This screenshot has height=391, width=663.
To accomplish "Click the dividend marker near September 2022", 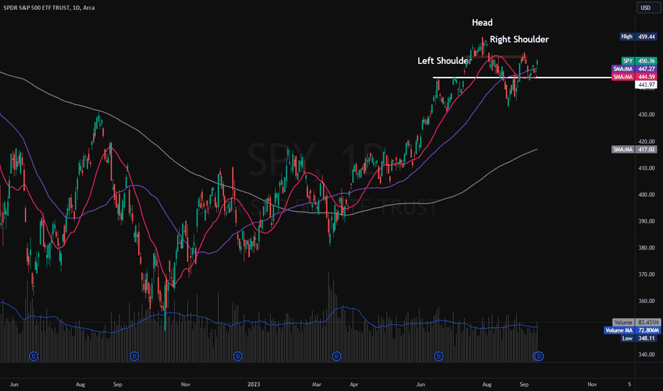I will pyautogui.click(x=134, y=356).
